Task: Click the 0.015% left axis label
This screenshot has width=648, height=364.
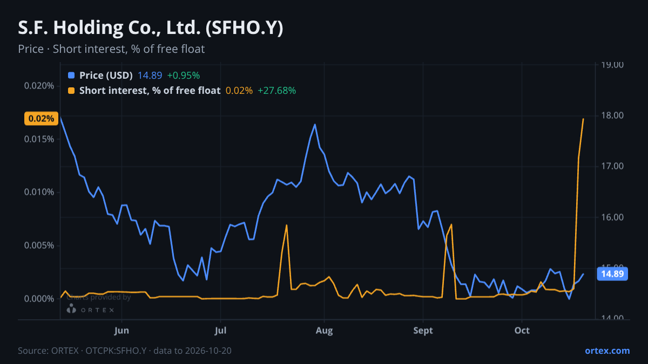Action: (39, 139)
